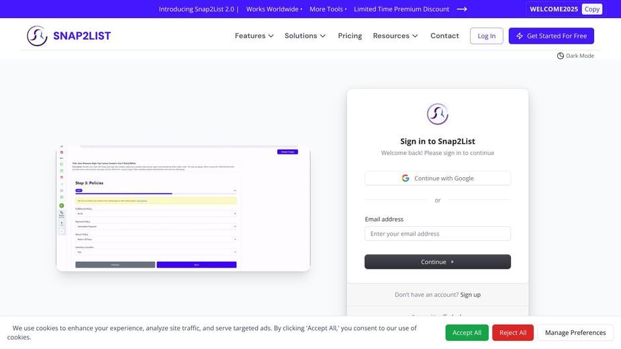The width and height of the screenshot is (621, 349).
Task: Click the Google logo icon
Action: click(405, 179)
